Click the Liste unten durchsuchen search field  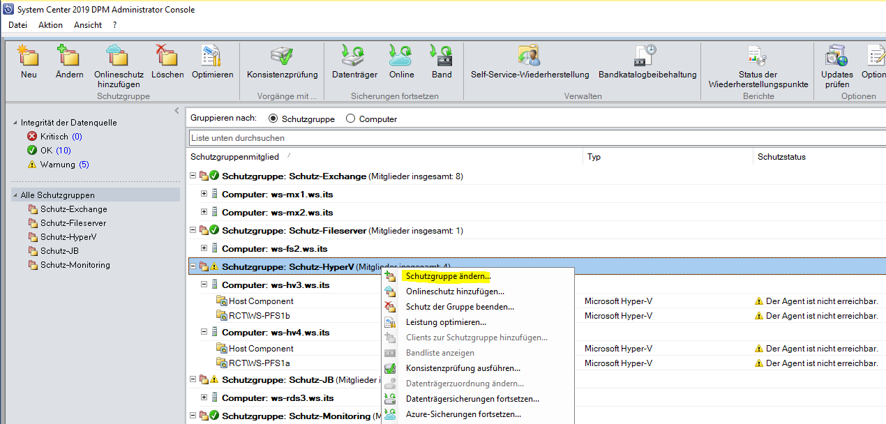[537, 138]
